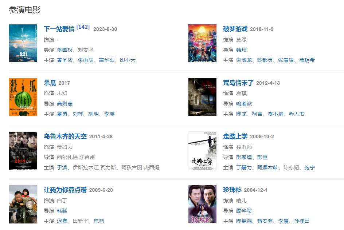Viewport: 344px width, 230px height.
Task: Open the 走路上学 poster thumbnail
Action: 202,151
